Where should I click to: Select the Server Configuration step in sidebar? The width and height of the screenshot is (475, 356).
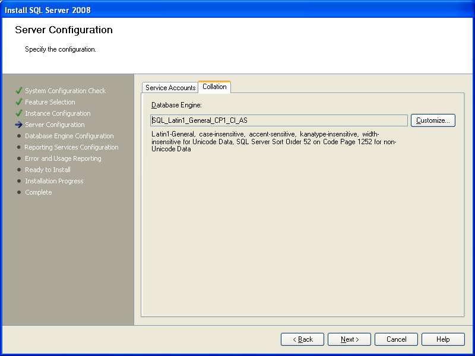pos(55,125)
